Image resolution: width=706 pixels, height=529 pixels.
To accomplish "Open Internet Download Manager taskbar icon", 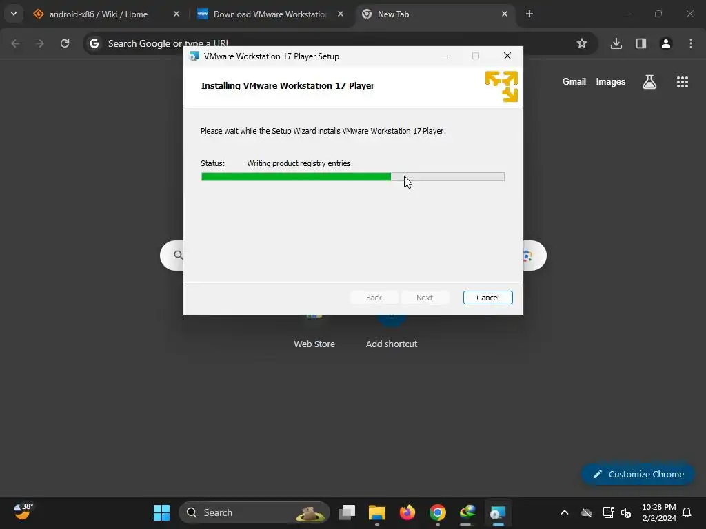I will click(467, 512).
